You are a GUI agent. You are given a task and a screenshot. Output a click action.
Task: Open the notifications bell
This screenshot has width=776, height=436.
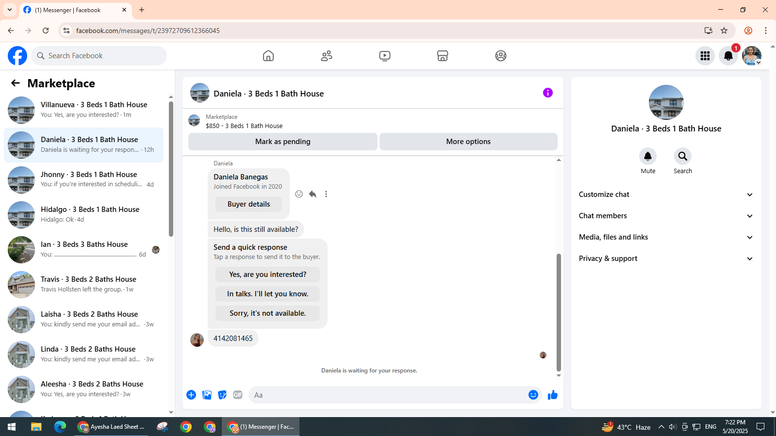728,56
